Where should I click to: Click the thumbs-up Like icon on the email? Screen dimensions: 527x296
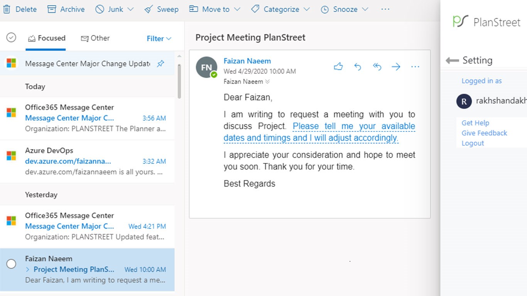pos(338,67)
